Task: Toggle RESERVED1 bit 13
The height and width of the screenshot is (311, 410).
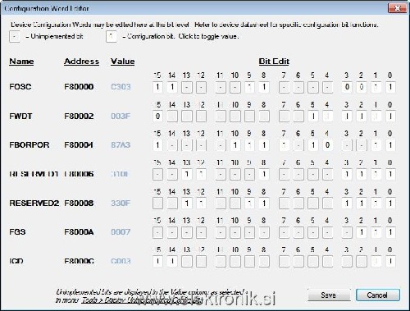Action: [x=187, y=174]
